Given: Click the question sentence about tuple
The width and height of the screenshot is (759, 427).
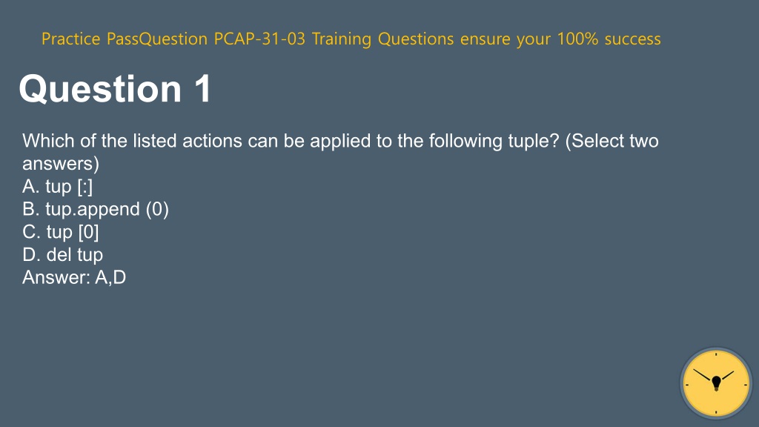Looking at the screenshot, I should [340, 152].
